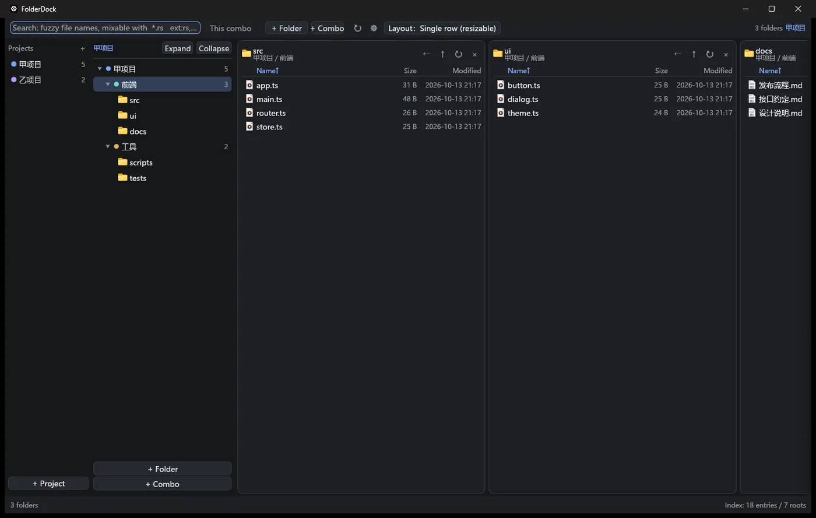Refresh the ui folder panel
Viewport: 816px width, 518px height.
[710, 54]
